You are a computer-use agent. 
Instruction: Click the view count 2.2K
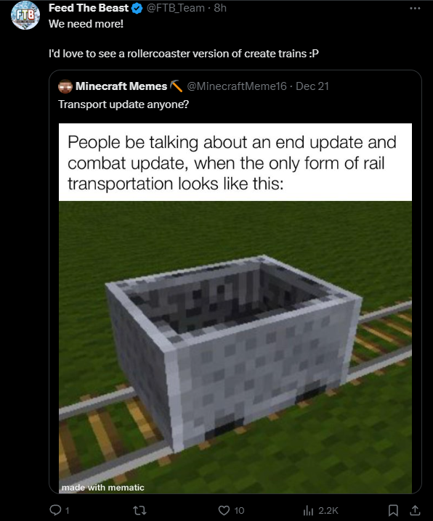click(328, 510)
